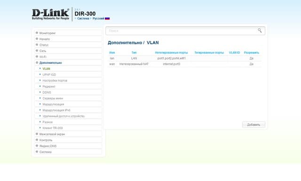
Task: Open the wan VLAN row
Action: 185,64
